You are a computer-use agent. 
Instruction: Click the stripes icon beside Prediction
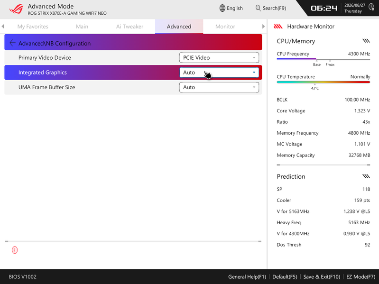click(366, 176)
